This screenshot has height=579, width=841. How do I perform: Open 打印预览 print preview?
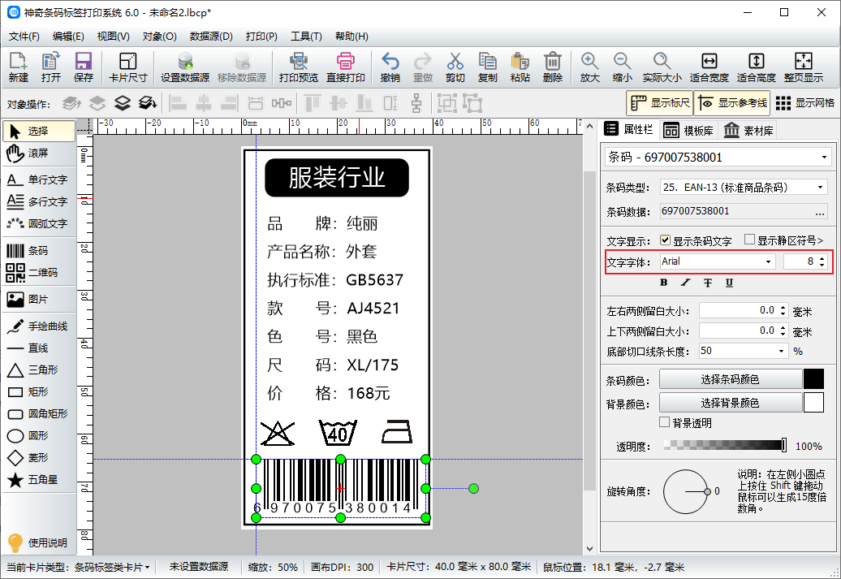298,67
